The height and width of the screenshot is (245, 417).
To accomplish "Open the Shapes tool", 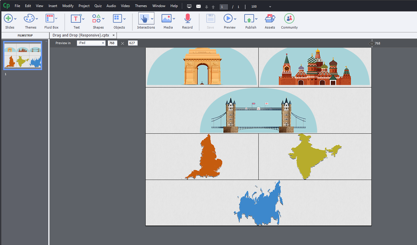I will [x=97, y=19].
